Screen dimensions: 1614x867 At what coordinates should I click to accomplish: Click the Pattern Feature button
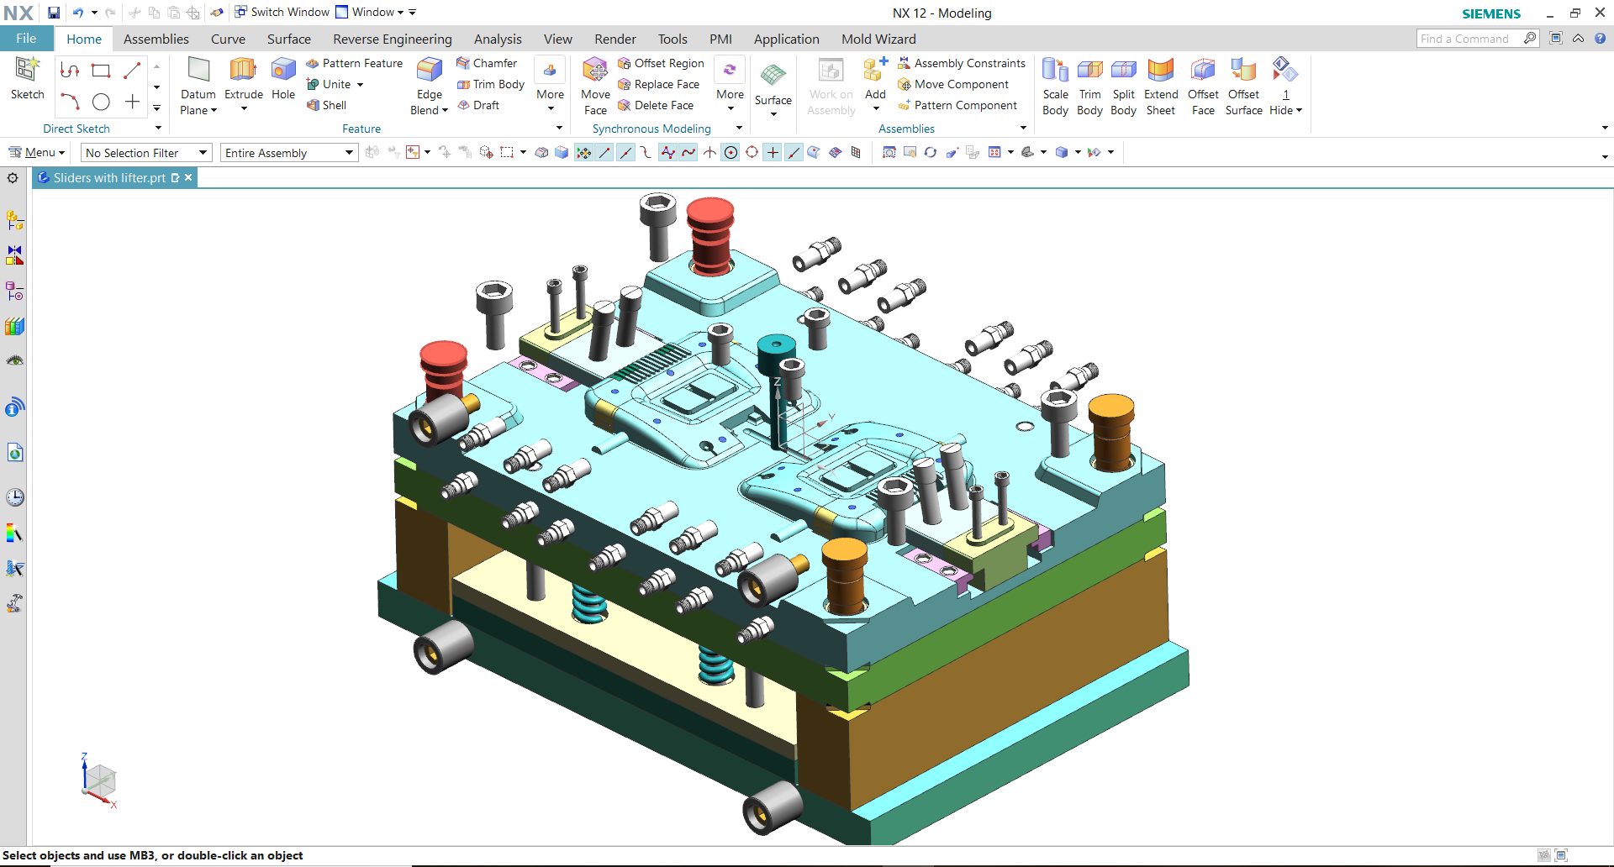354,63
